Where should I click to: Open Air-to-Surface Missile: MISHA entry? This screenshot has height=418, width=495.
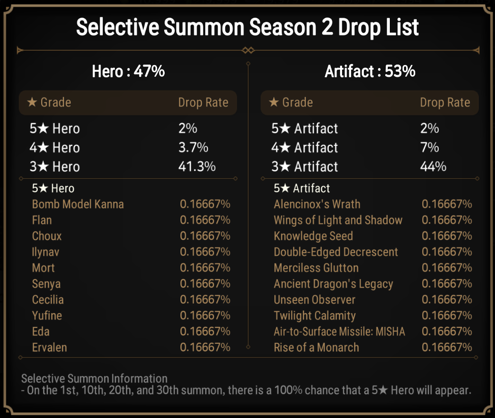tap(339, 332)
